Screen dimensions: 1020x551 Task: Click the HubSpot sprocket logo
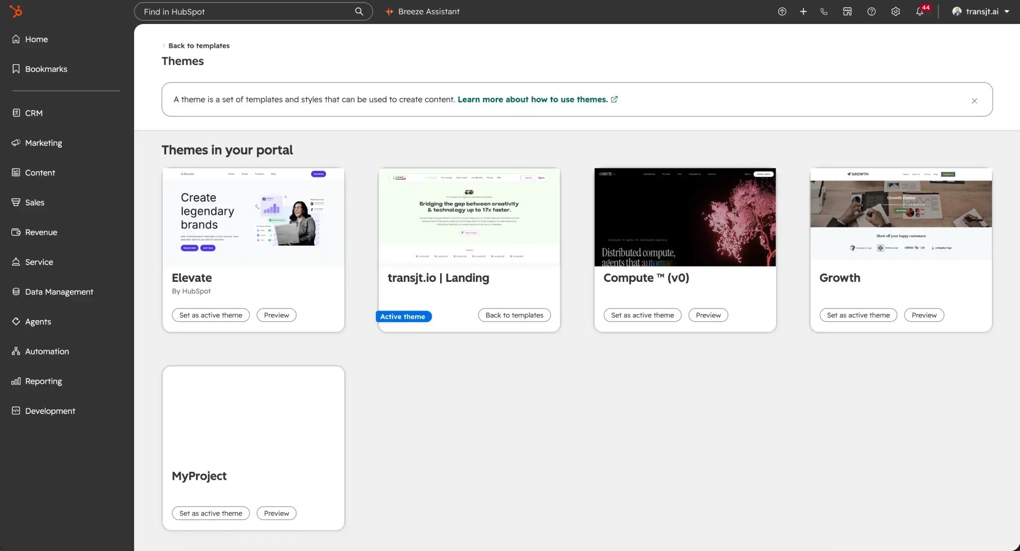coord(16,11)
